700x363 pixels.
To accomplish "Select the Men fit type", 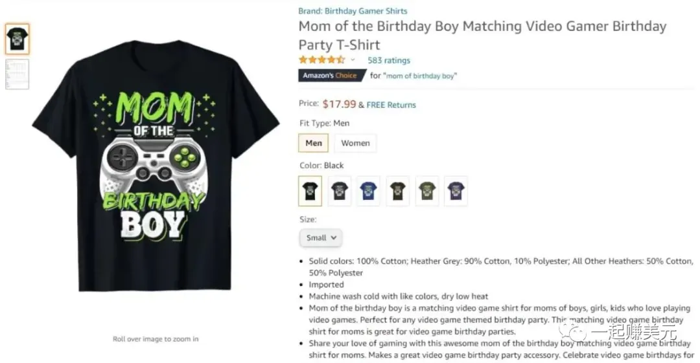I will (314, 143).
